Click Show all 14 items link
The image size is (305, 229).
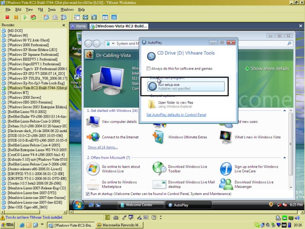(x=103, y=147)
